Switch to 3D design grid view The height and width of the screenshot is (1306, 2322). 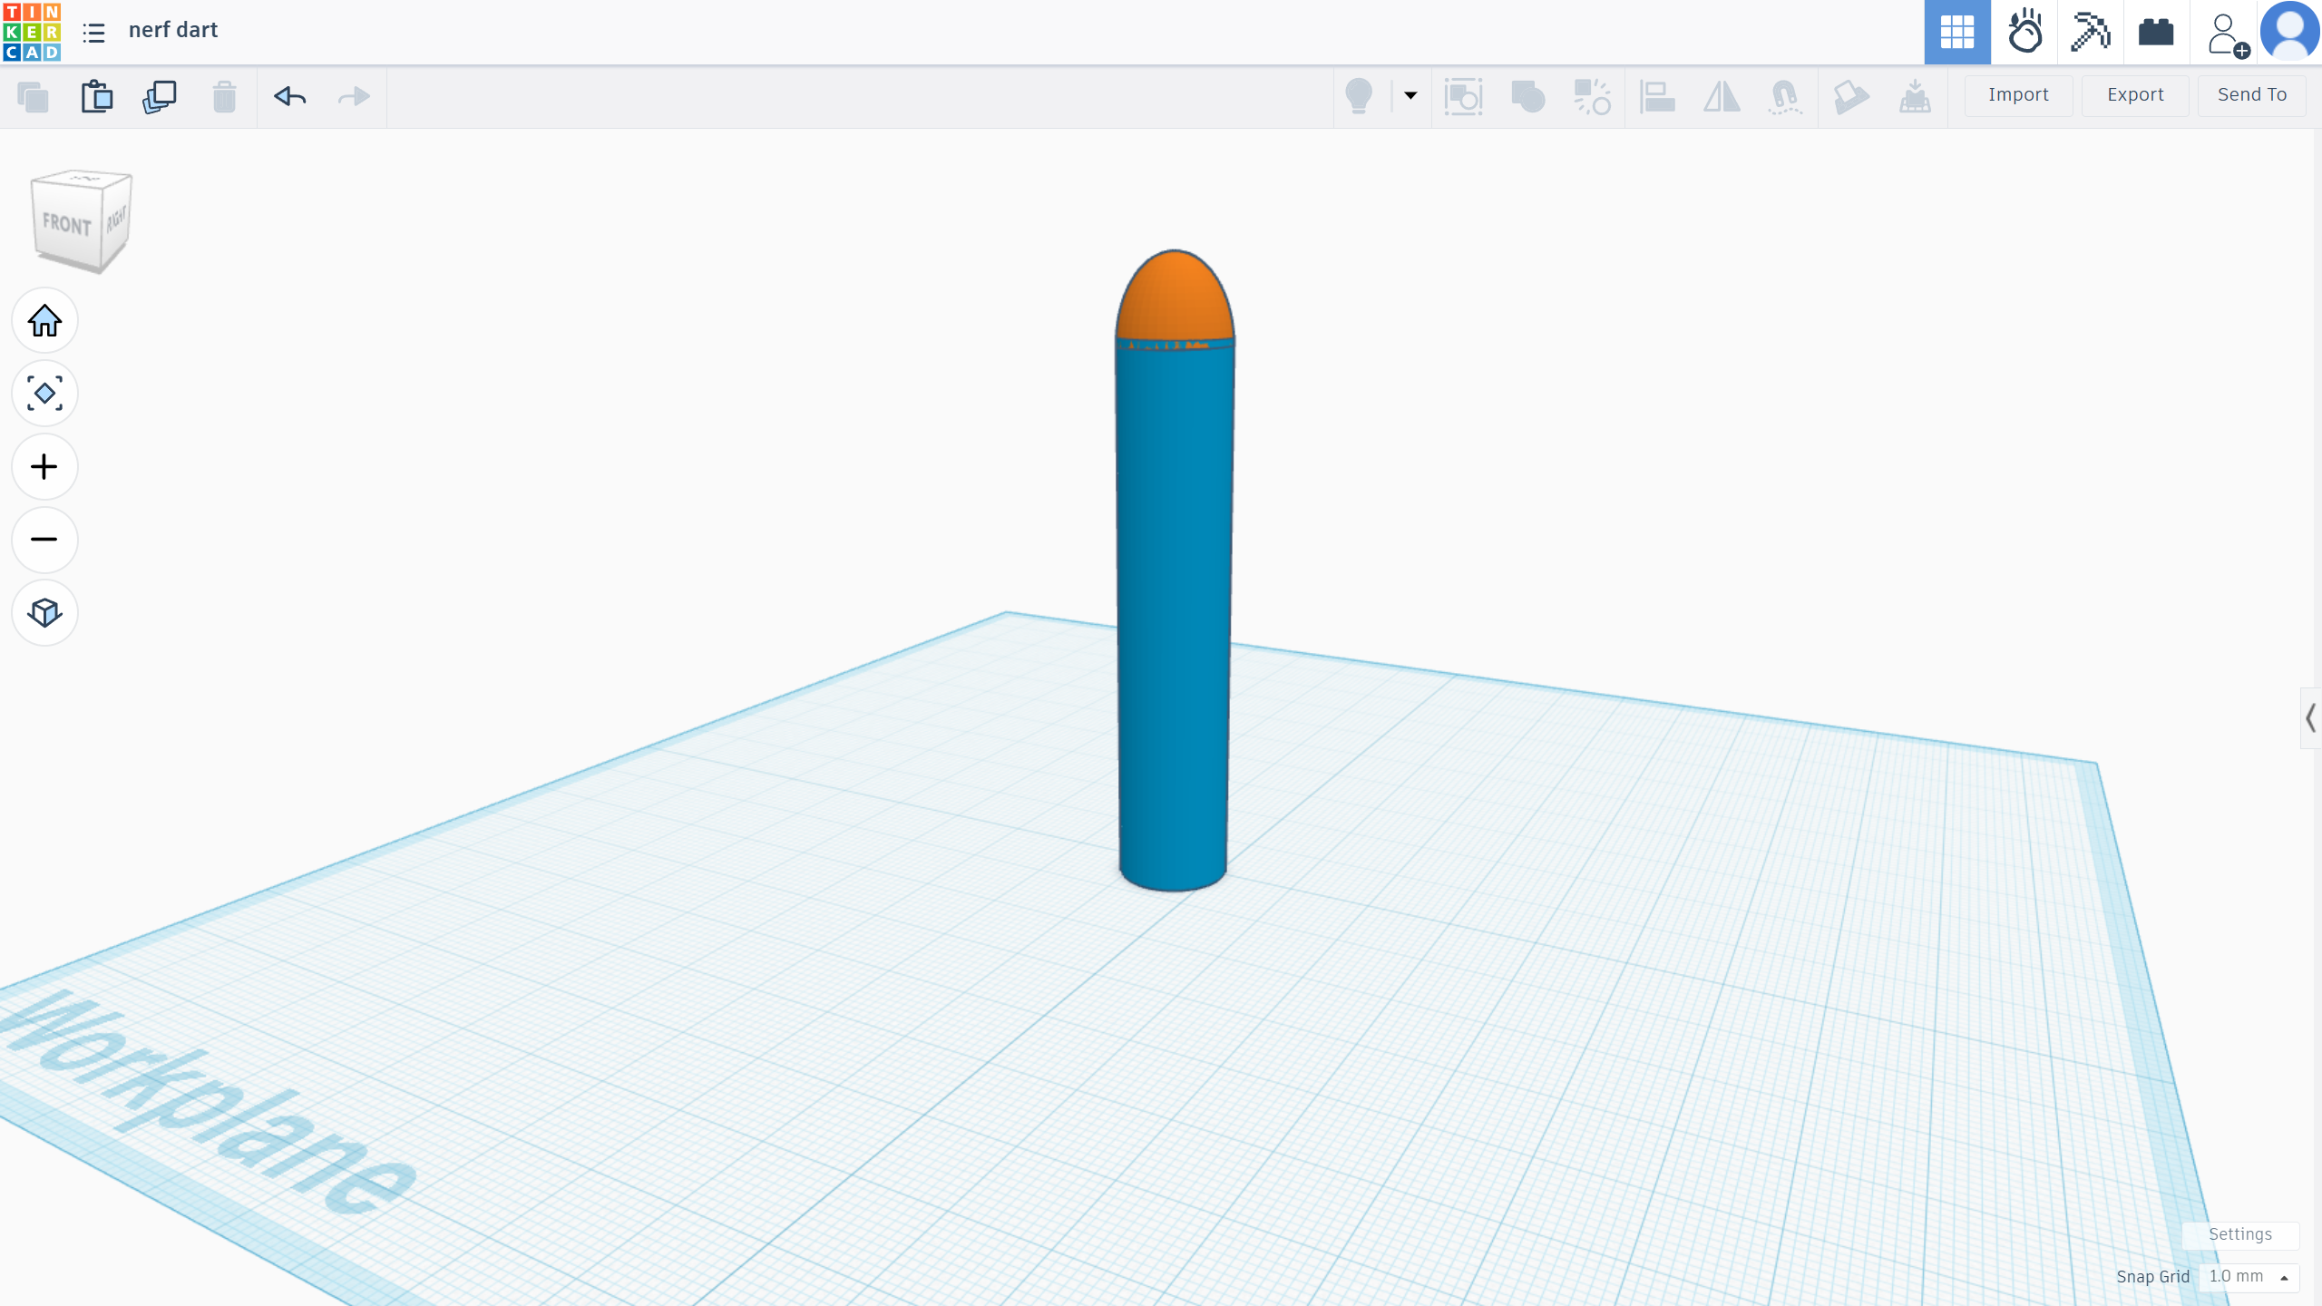[1957, 33]
